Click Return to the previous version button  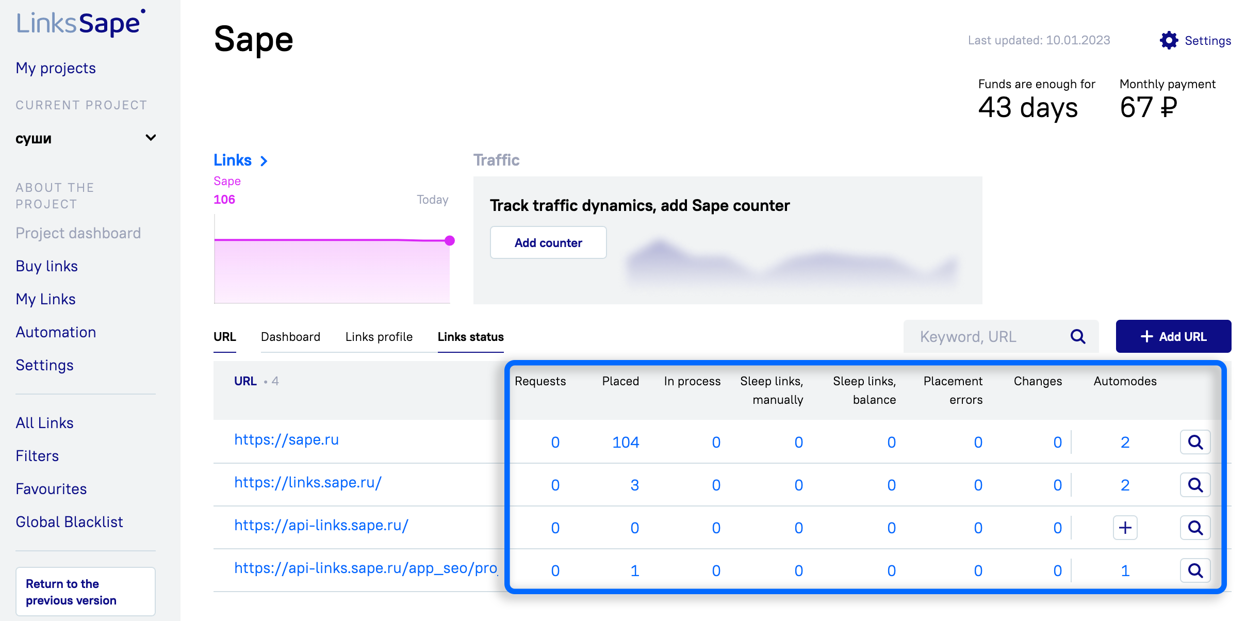86,592
